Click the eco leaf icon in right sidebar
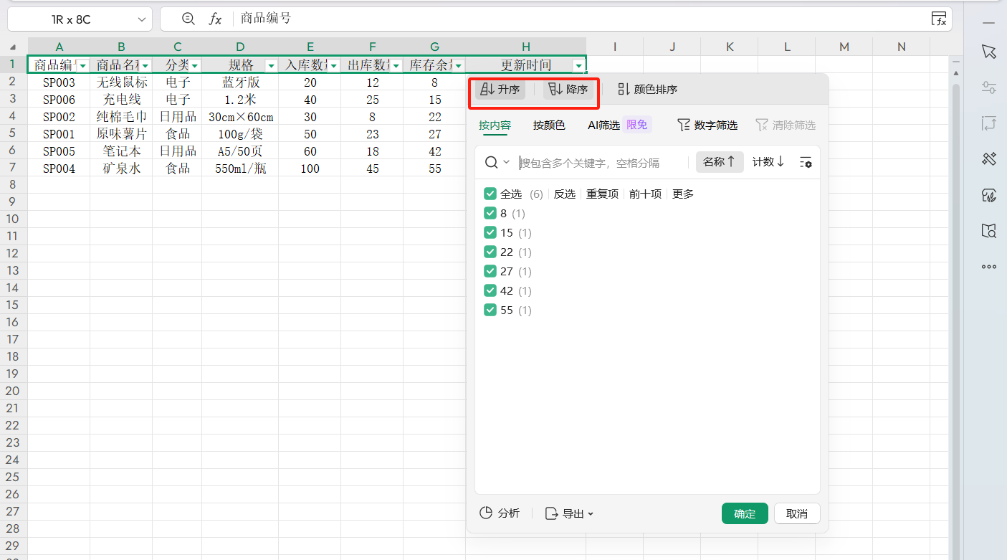This screenshot has width=1007, height=560. tap(988, 195)
